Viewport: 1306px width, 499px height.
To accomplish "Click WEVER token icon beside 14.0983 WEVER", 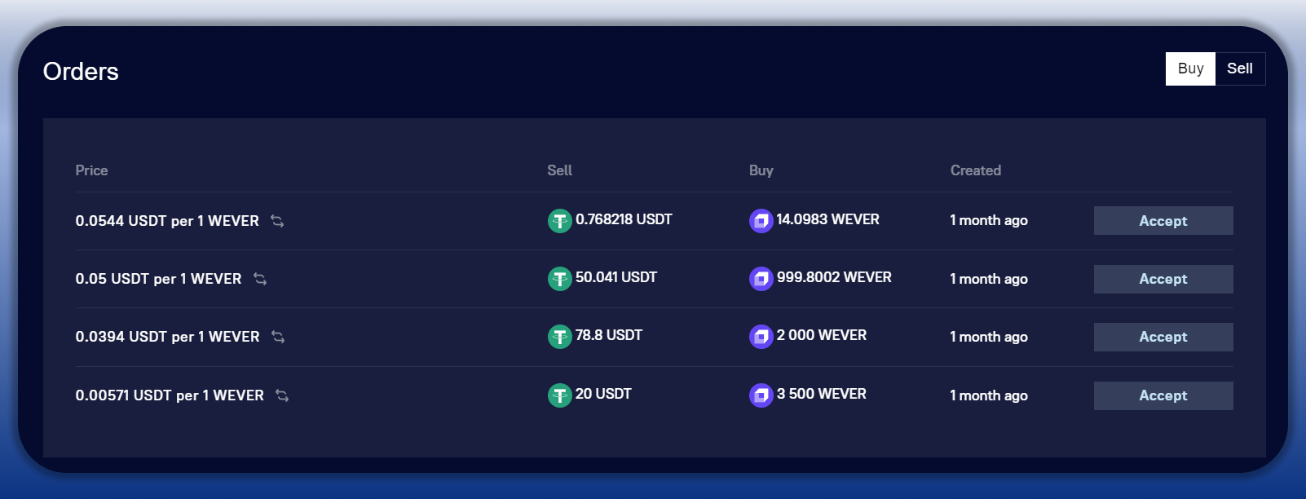I will tap(761, 220).
